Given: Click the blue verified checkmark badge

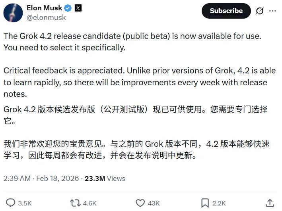Looking at the screenshot, I should [x=68, y=8].
